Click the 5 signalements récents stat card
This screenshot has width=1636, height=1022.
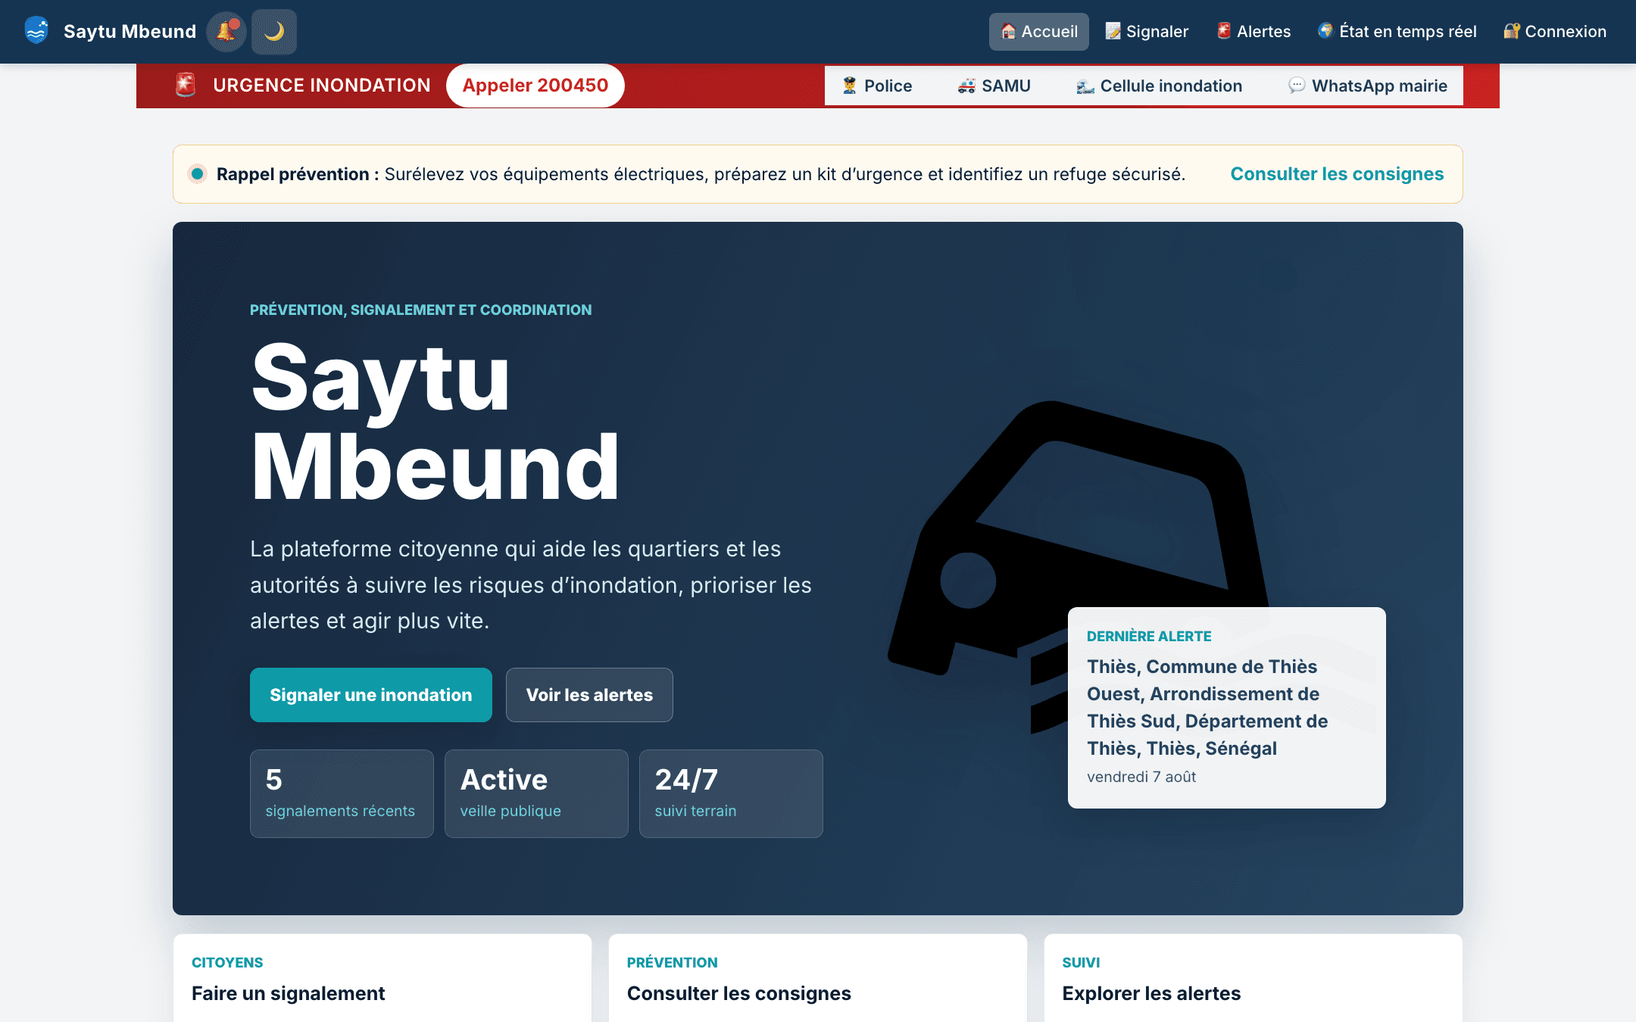click(x=342, y=793)
